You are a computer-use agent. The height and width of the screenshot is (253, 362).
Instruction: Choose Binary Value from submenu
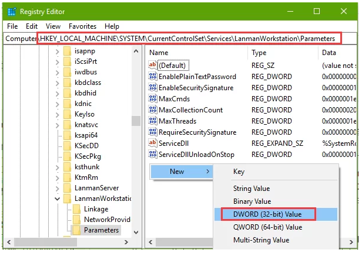tap(276, 201)
